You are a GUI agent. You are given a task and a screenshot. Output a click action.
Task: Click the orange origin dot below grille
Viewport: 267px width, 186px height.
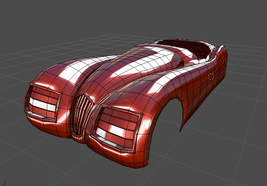pos(79,139)
